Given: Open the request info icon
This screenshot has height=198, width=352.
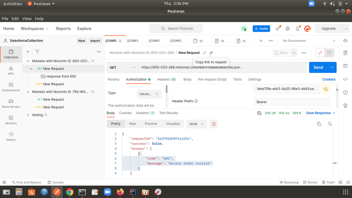Looking at the screenshot, I should [x=345, y=93].
